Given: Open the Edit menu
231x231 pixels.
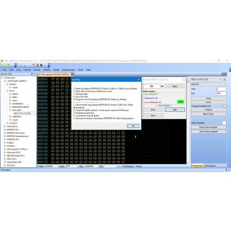Looking at the screenshot, I should pos(11,70).
